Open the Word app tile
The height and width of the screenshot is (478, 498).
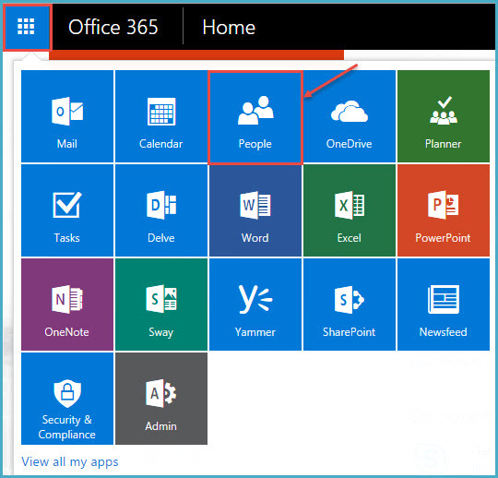coord(255,210)
